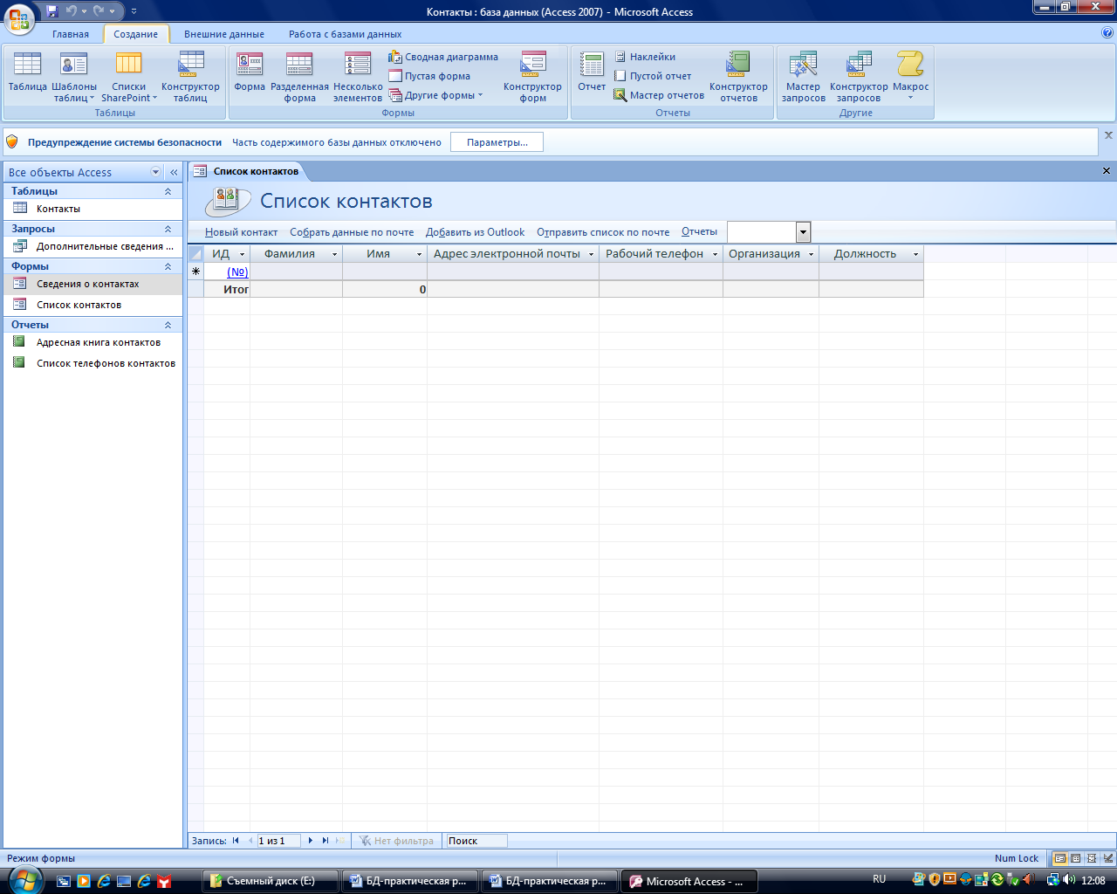Click Новый контакт link
1117x894 pixels.
241,232
